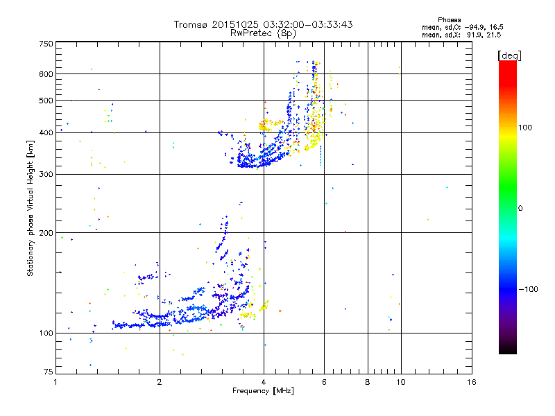The width and height of the screenshot is (555, 416).
Task: Click the x-axis tick label '10'
Action: tap(401, 382)
